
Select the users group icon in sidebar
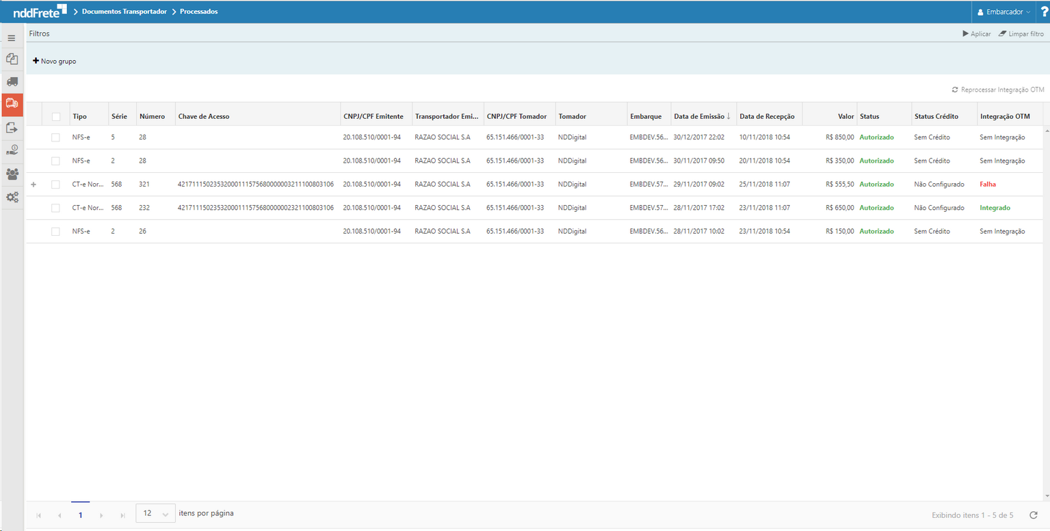12,174
